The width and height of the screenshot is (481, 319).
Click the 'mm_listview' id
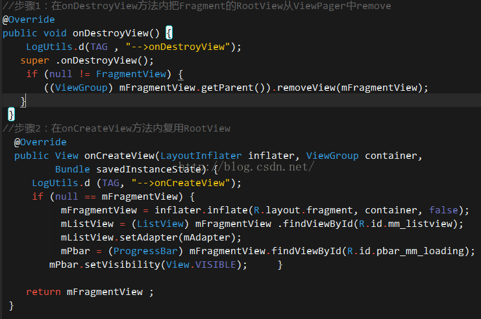click(420, 224)
